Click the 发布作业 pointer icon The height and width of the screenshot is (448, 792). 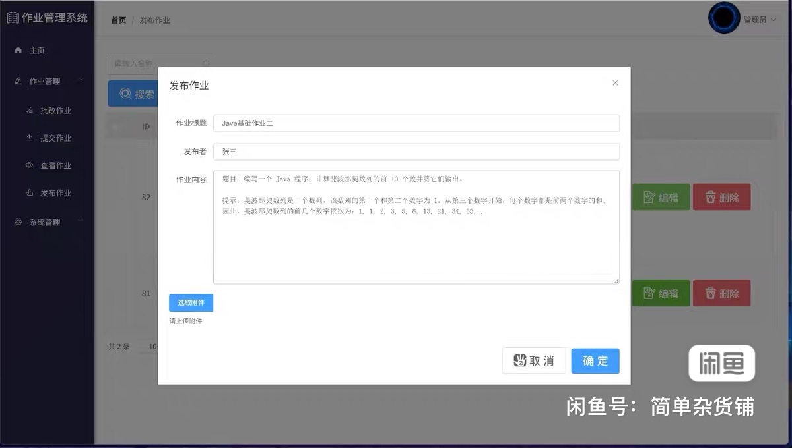pos(29,194)
